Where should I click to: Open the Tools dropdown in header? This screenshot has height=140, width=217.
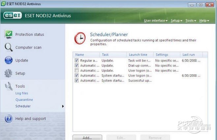[x=191, y=21]
